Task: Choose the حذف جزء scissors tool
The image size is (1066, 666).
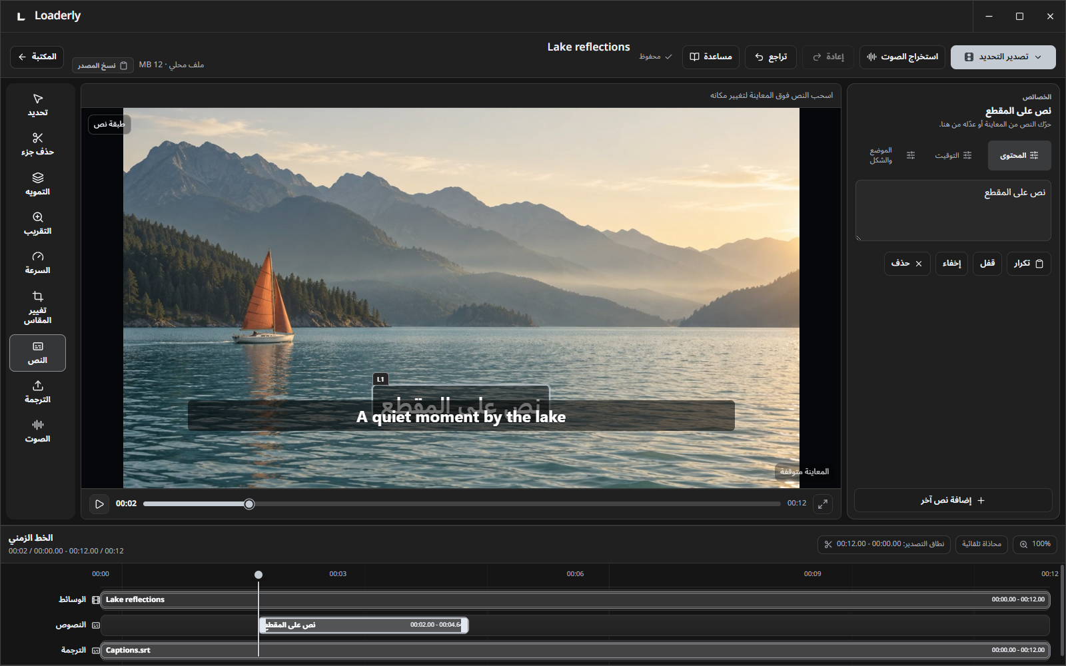Action: tap(37, 145)
